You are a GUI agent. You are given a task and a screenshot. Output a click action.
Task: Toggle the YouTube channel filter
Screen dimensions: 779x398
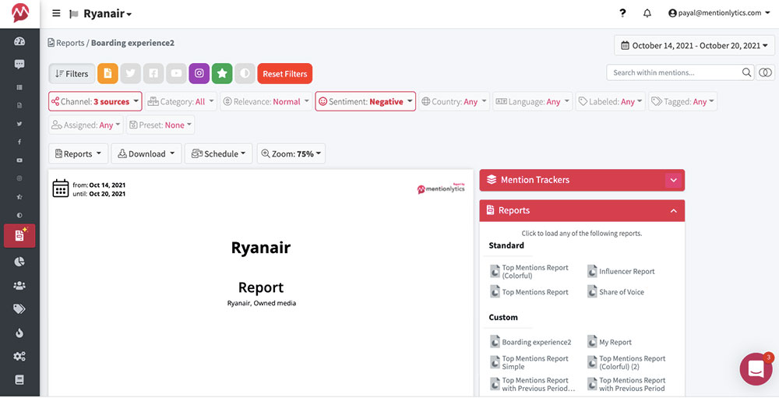tap(177, 73)
